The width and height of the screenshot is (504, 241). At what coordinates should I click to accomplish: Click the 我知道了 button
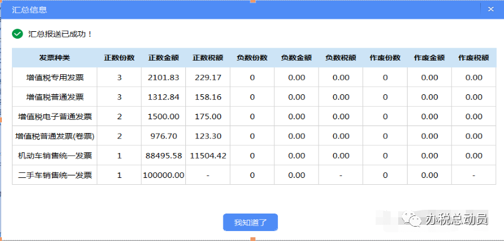(250, 222)
